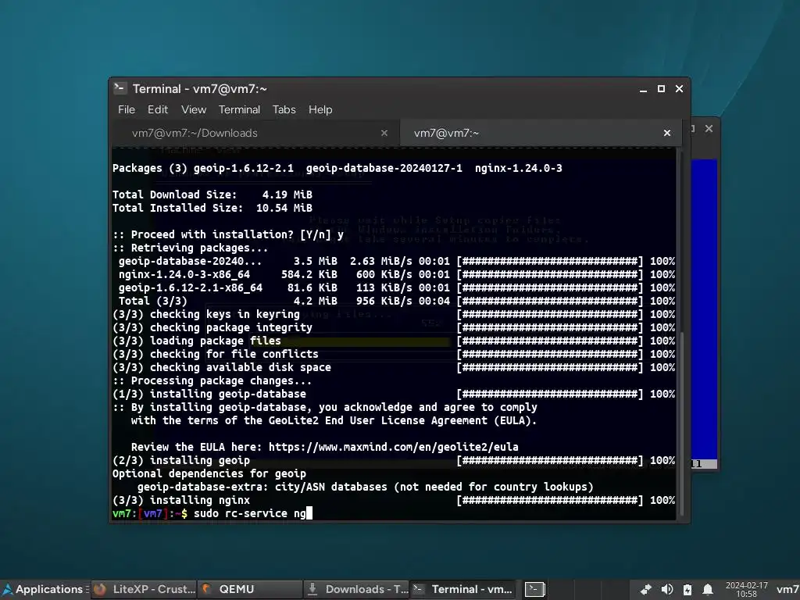Open the volume speaker tray icon
Screen dimensions: 800x600
[667, 590]
